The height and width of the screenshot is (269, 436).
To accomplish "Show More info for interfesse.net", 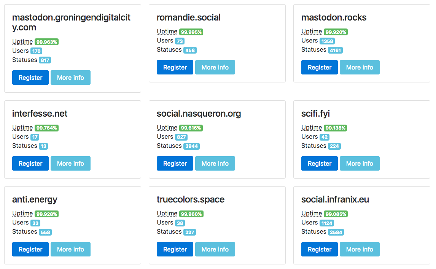I will 70,163.
